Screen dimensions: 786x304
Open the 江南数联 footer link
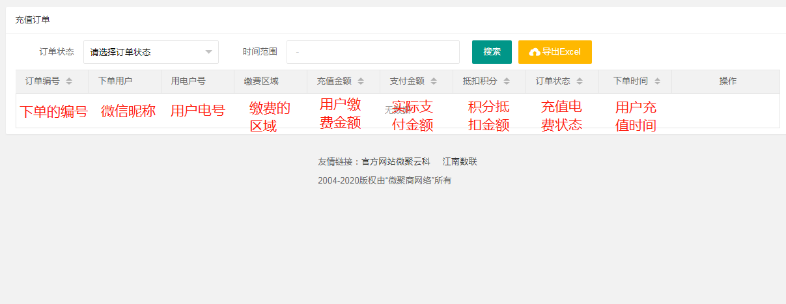460,162
